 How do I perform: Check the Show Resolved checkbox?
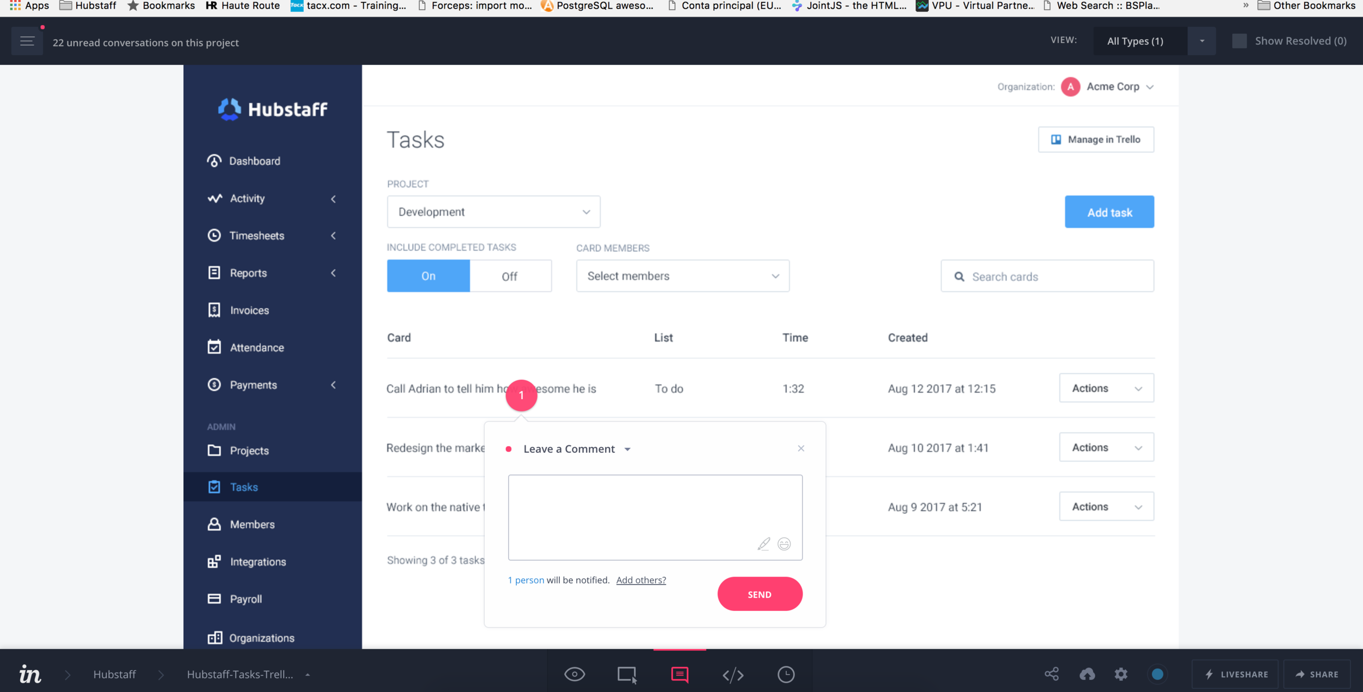[1239, 41]
